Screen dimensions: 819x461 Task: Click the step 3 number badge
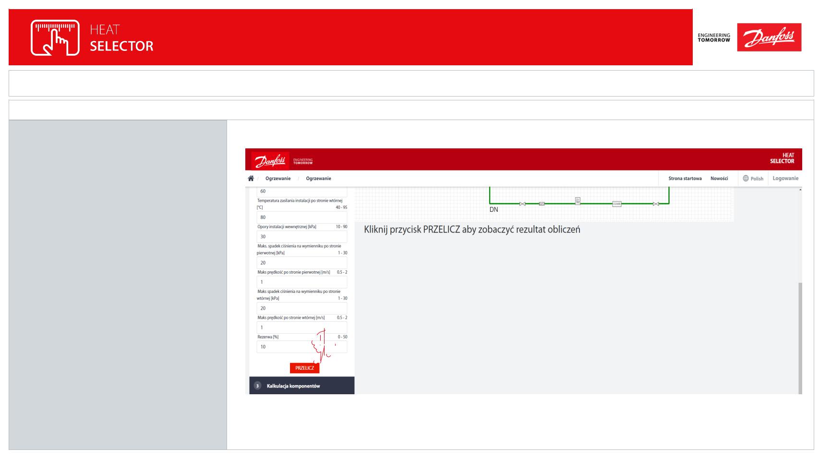[257, 386]
